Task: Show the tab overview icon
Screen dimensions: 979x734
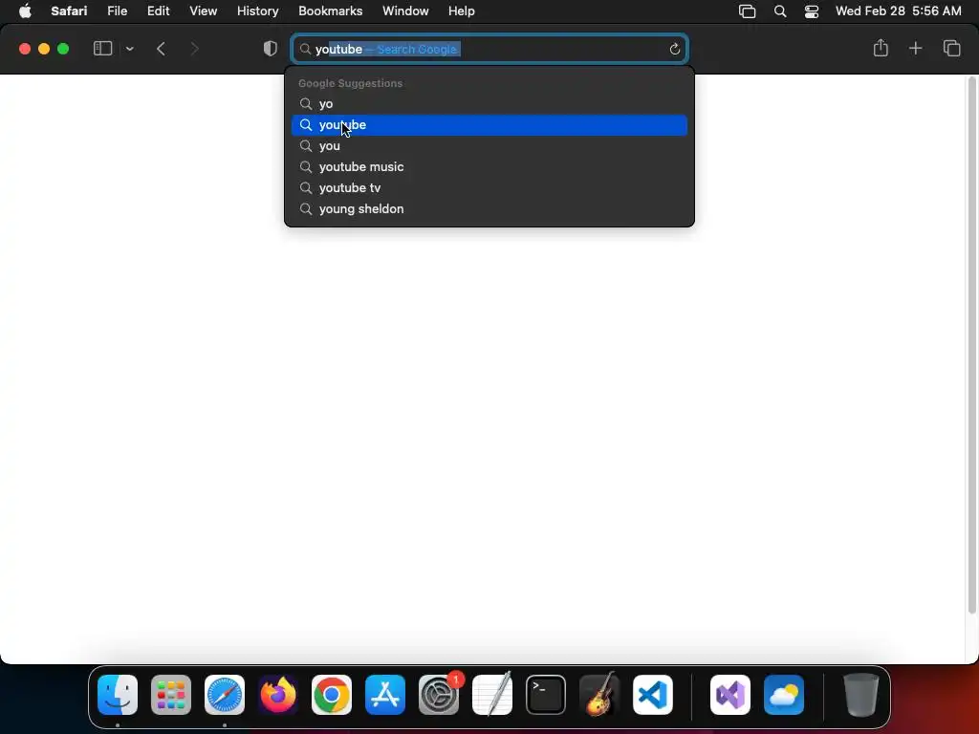Action: 951,48
